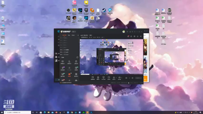Switch to the second scene tab
The height and width of the screenshot is (114, 203).
pyautogui.click(x=69, y=35)
